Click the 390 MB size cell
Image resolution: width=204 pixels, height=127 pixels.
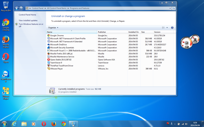(149, 69)
